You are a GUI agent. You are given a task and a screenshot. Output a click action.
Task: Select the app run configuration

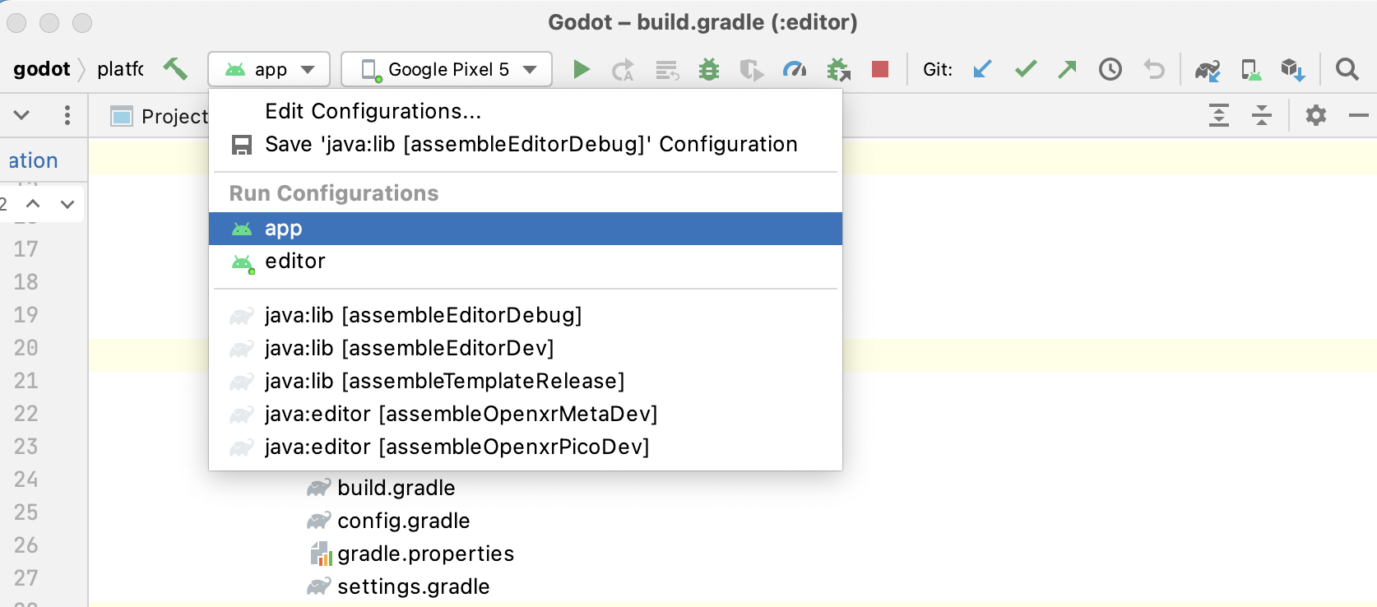click(x=283, y=229)
